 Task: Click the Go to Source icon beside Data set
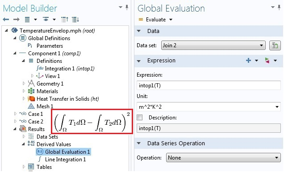(275, 45)
